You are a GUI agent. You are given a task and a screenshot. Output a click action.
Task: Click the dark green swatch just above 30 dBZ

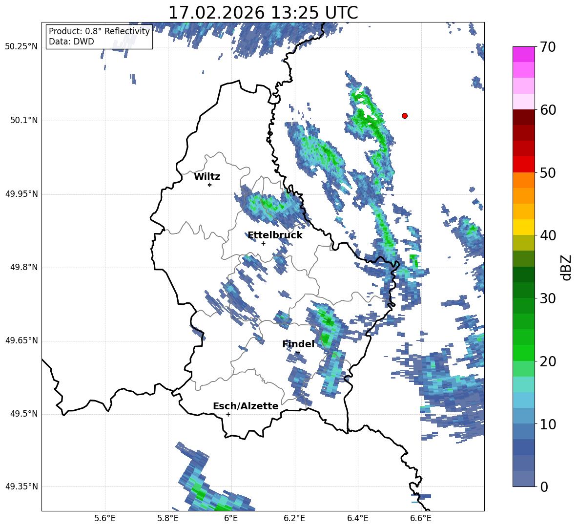point(523,290)
